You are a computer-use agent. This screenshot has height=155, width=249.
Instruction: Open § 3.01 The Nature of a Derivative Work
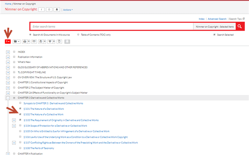pyautogui.click(x=44, y=109)
